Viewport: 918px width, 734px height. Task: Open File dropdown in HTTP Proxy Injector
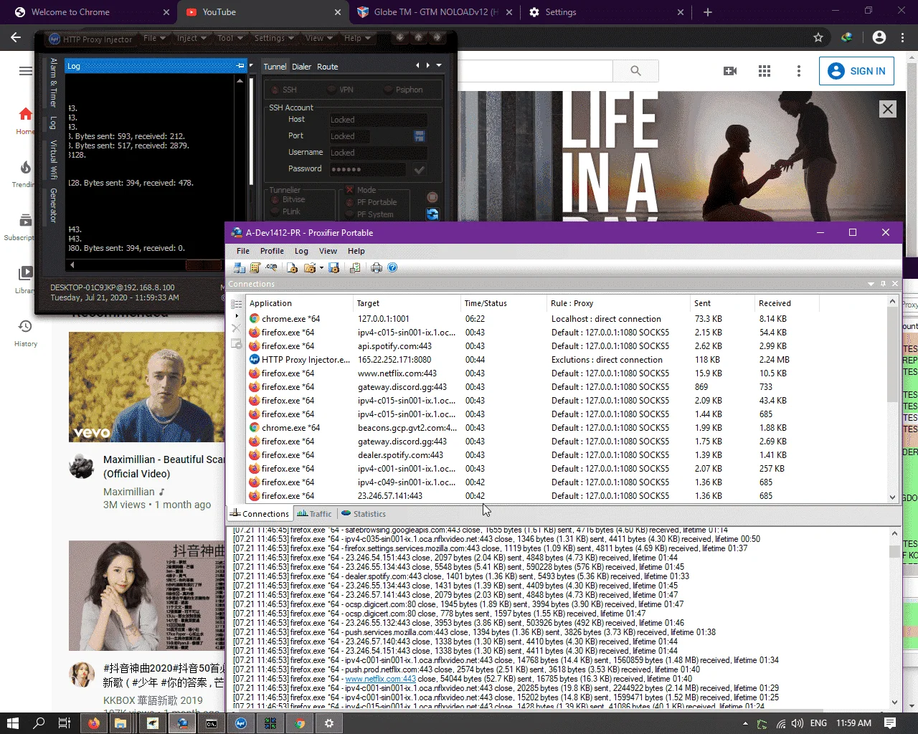coord(154,38)
